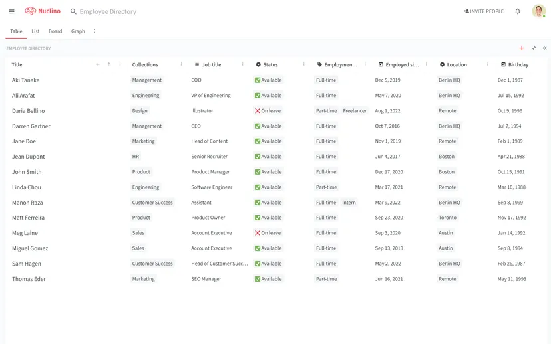
Task: Switch to the Table tab
Action: point(16,31)
